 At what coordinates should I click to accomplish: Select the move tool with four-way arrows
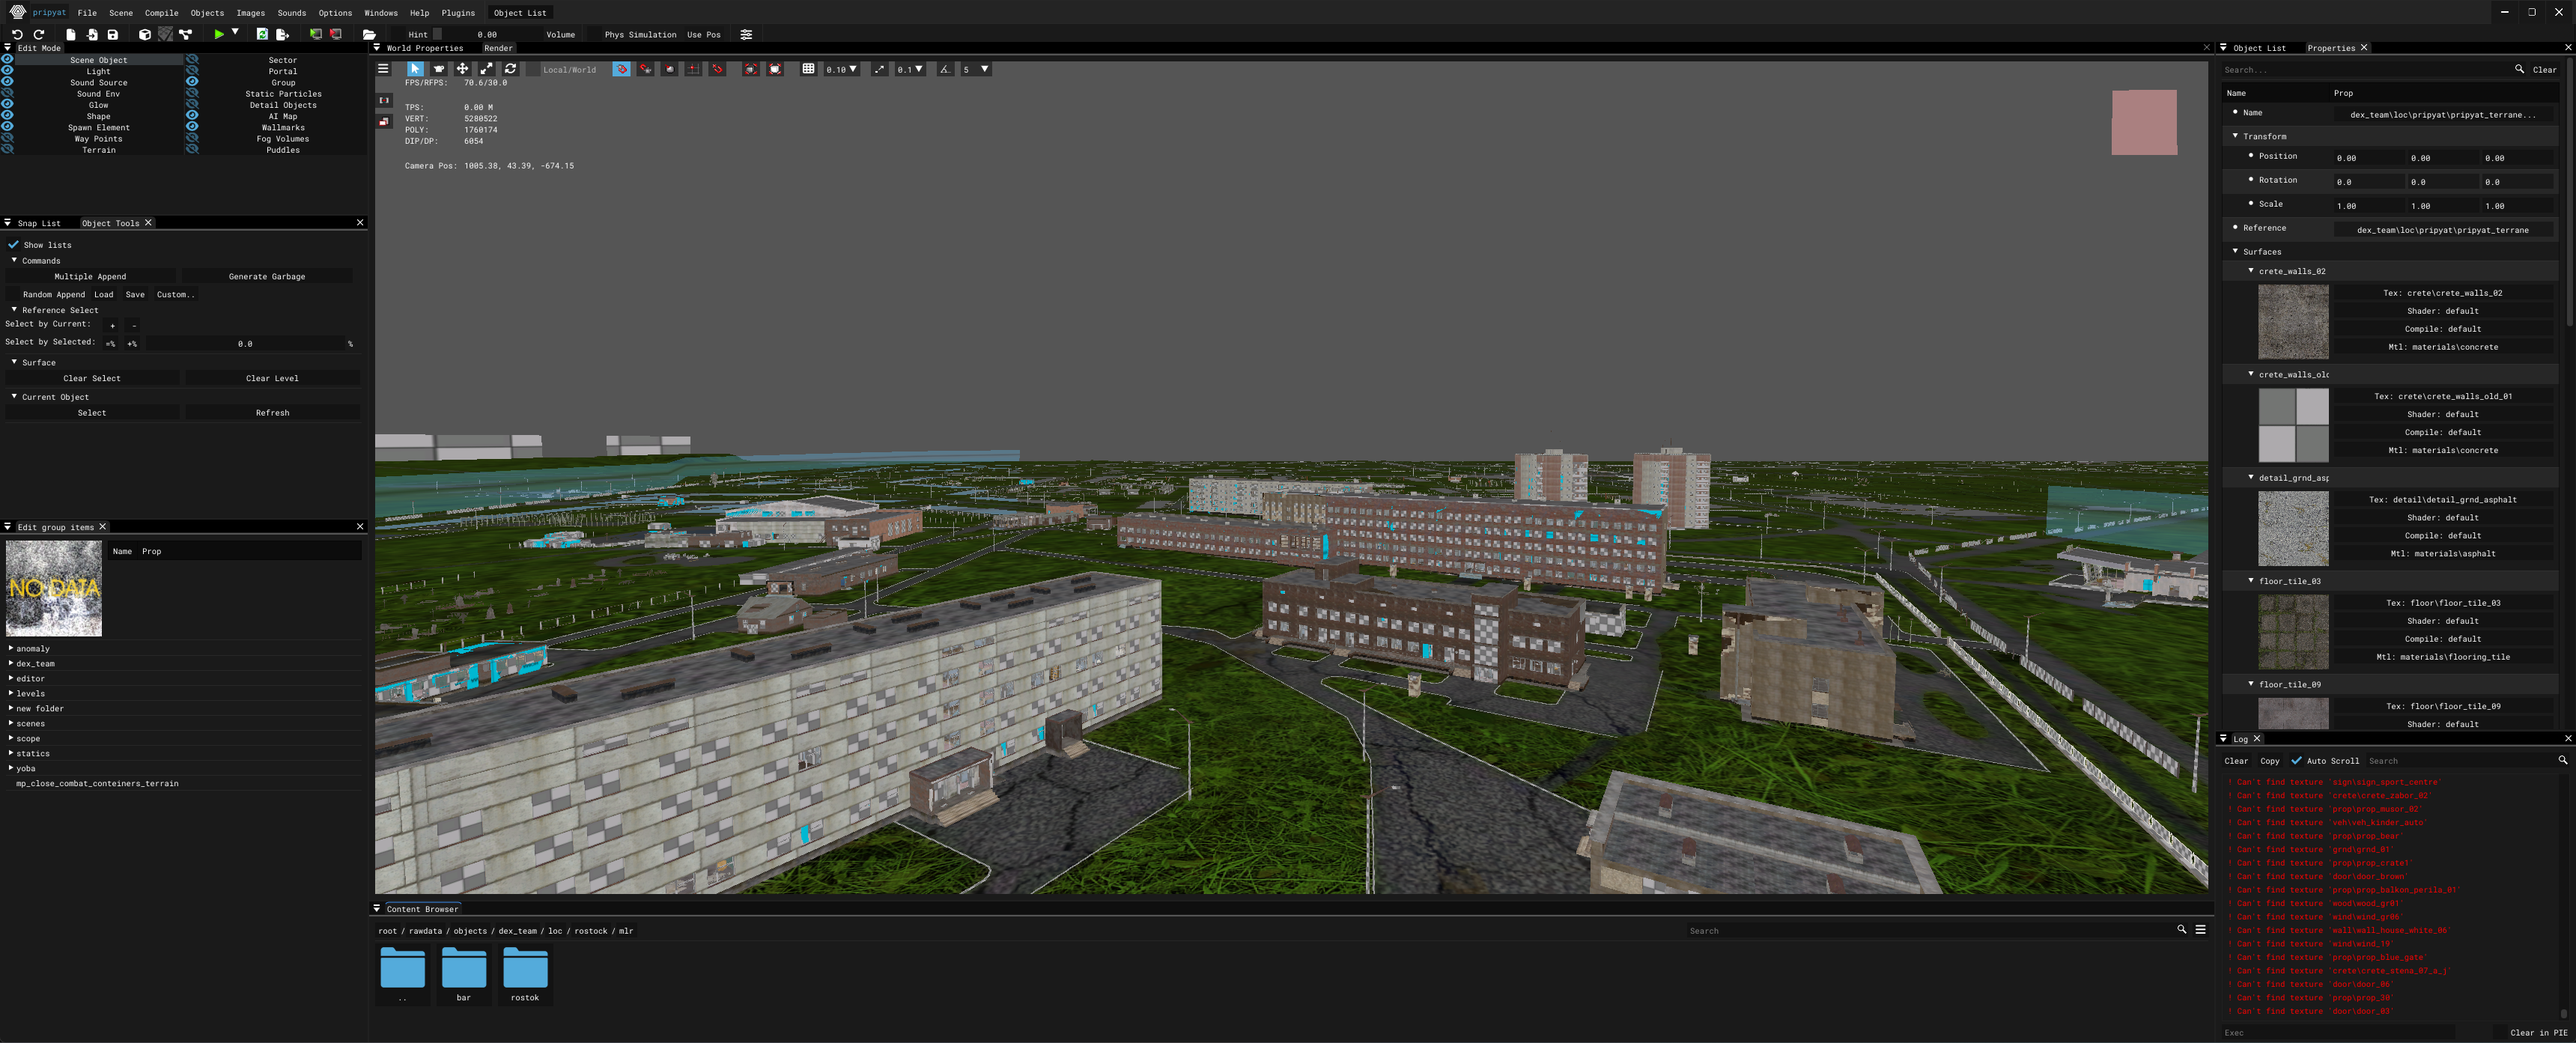pos(462,69)
